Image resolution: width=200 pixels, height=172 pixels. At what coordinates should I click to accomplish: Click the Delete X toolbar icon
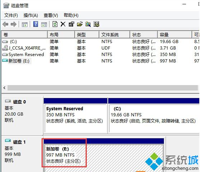tap(63, 24)
